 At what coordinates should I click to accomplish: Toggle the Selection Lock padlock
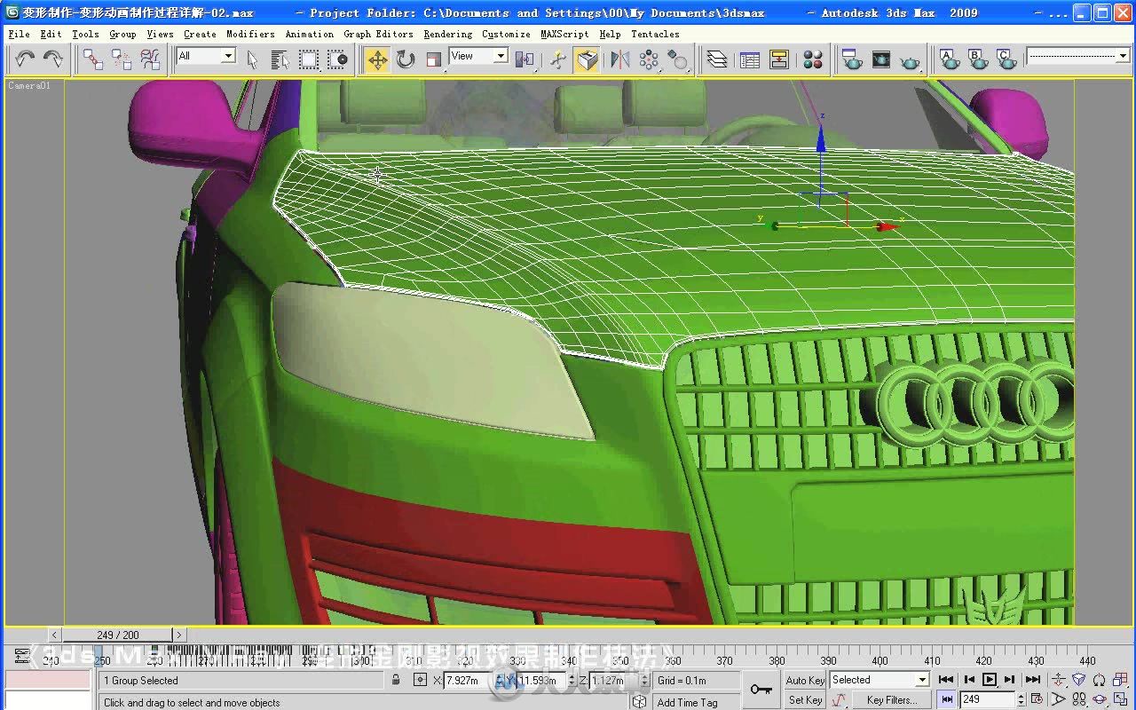tap(396, 681)
